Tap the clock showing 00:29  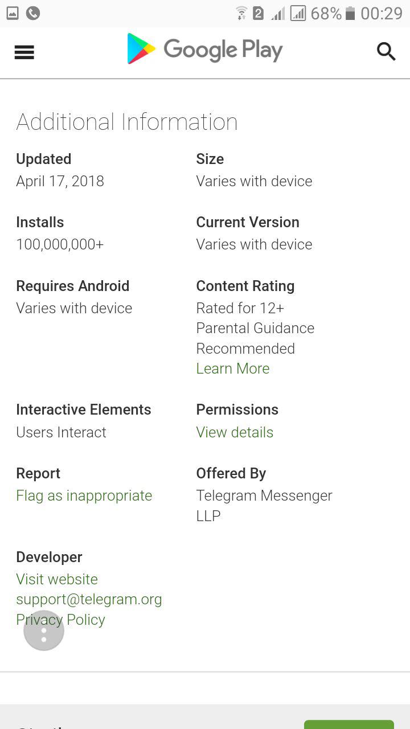(x=382, y=13)
